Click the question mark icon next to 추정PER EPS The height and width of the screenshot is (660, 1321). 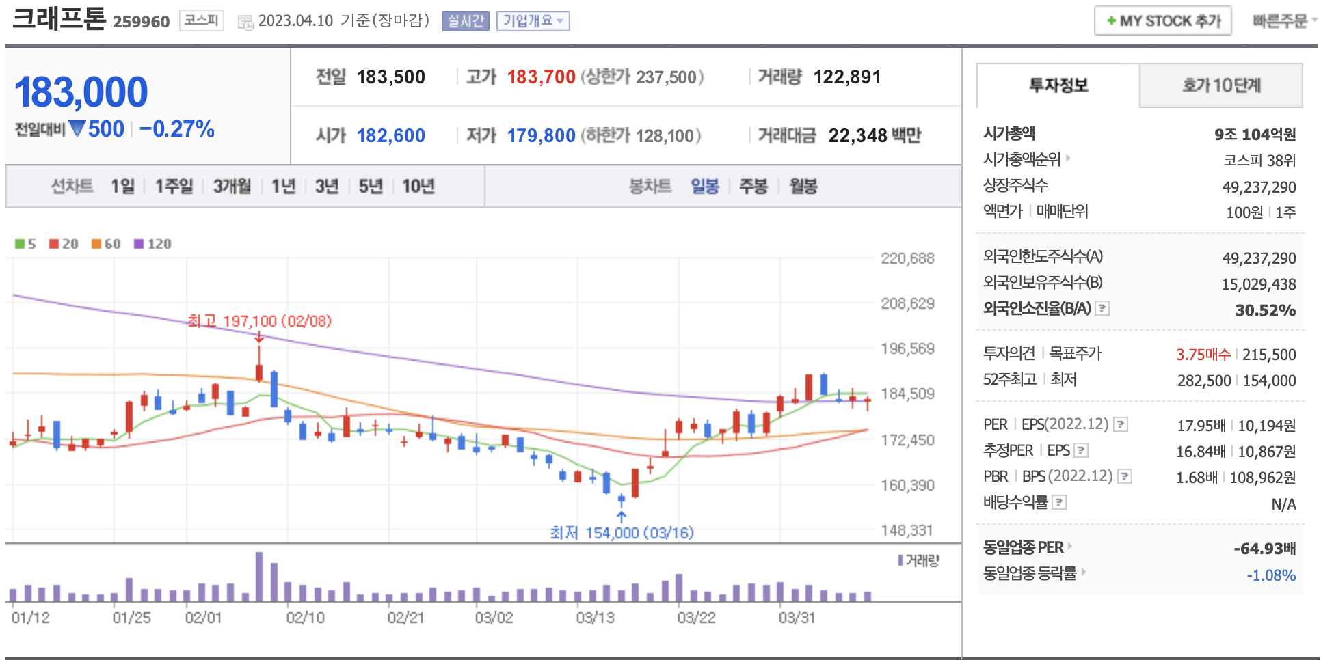[1081, 450]
